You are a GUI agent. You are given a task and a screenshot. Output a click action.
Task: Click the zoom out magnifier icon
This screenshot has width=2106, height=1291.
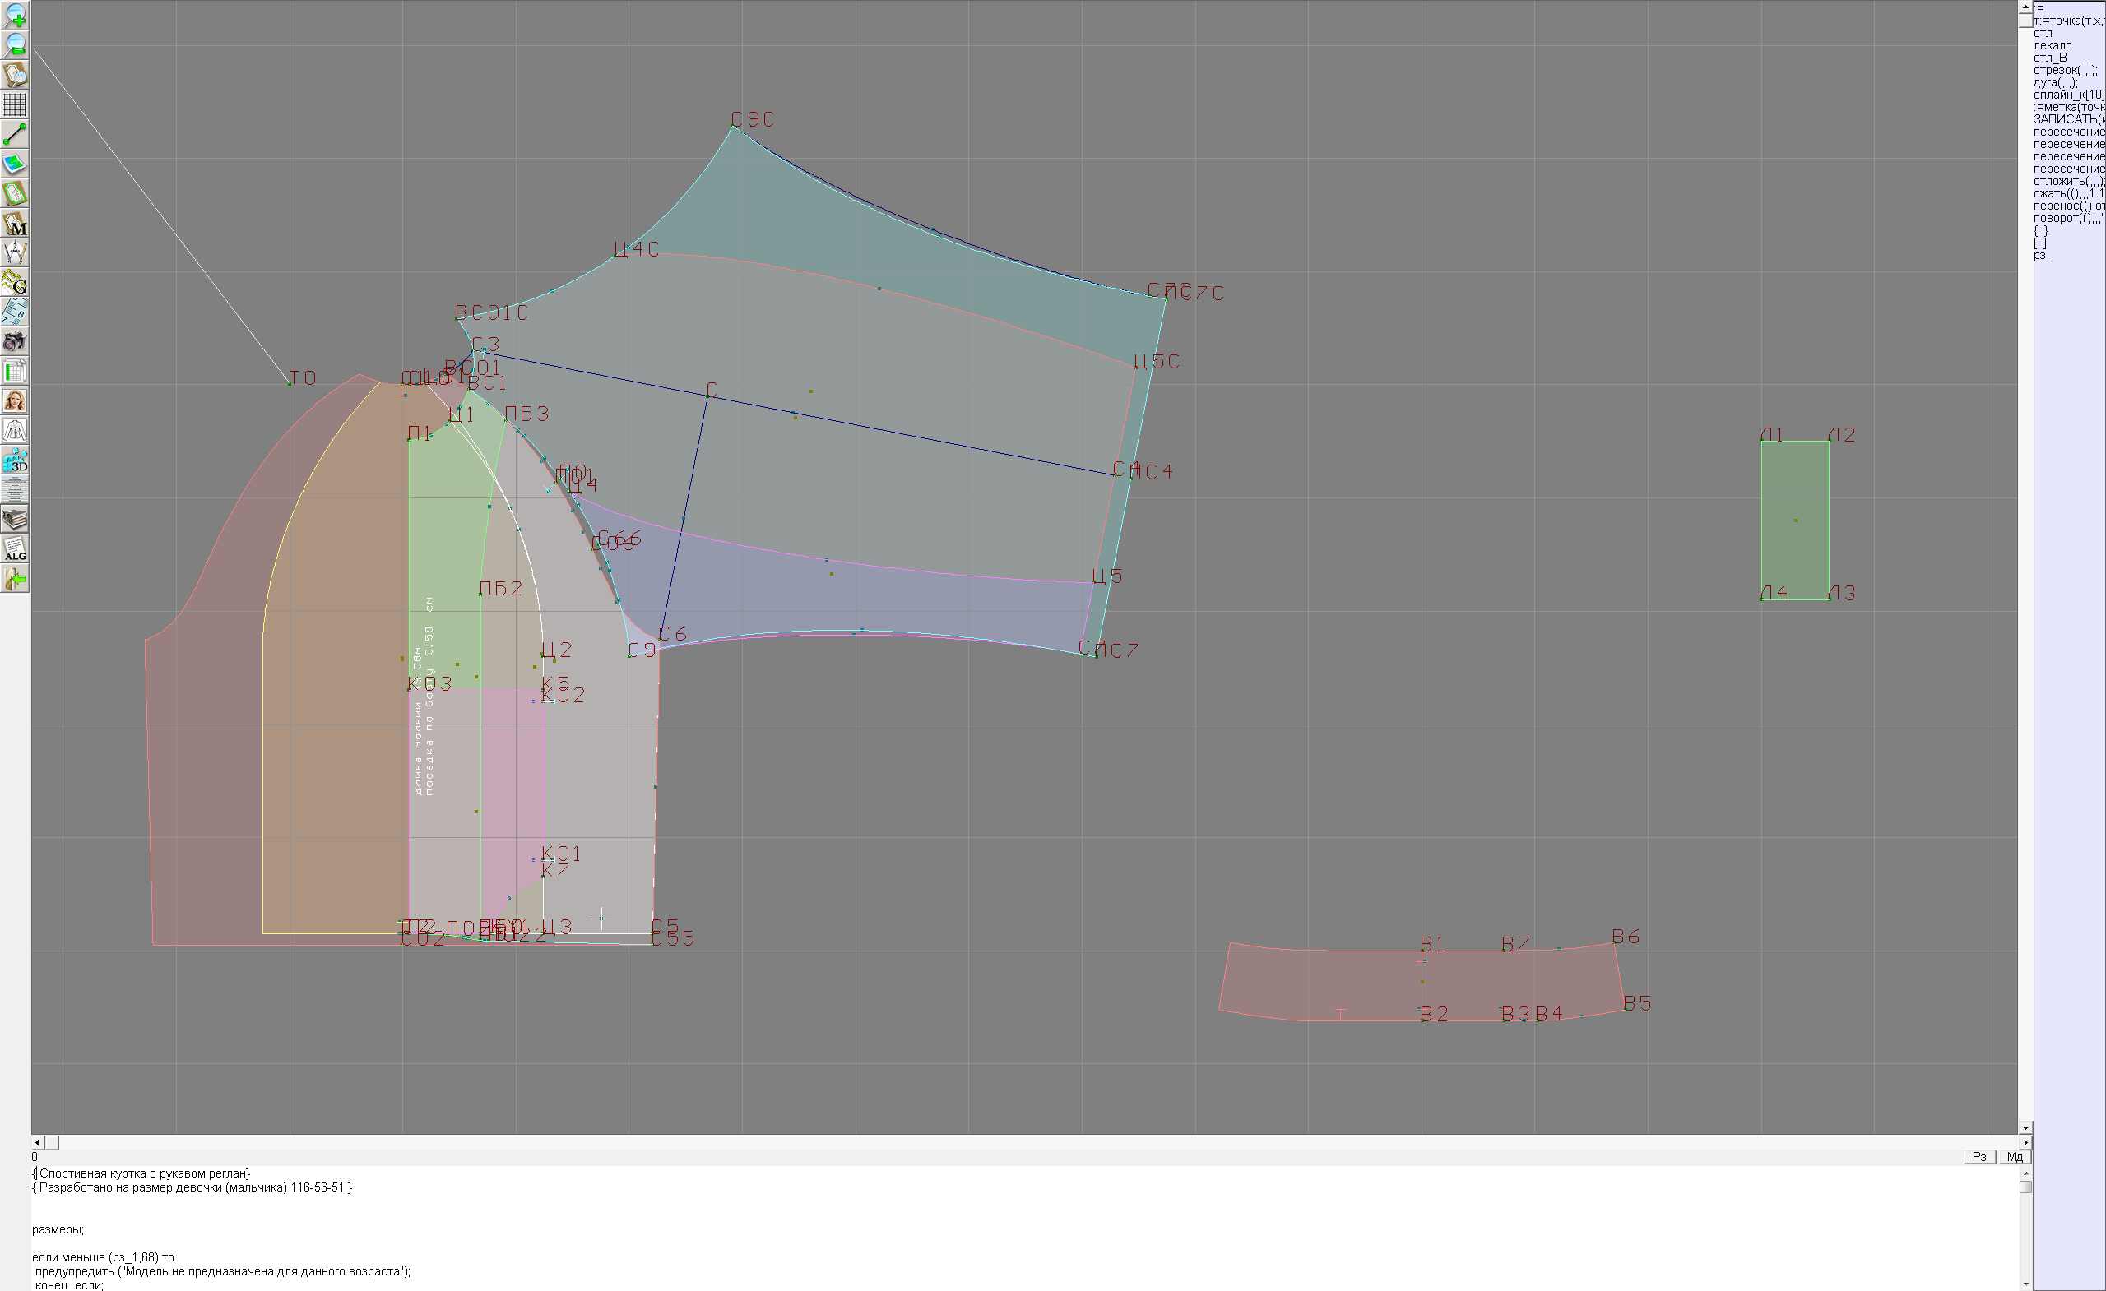[x=15, y=44]
